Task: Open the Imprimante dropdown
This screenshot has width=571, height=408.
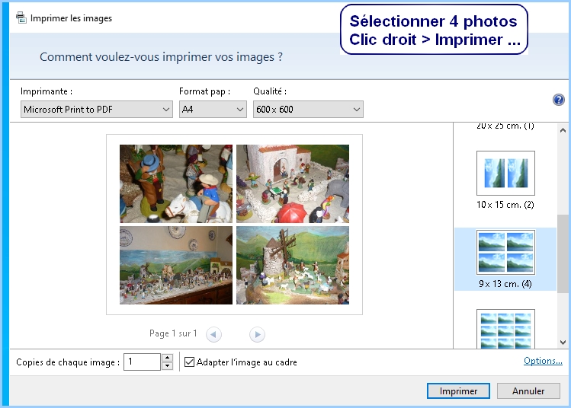Action: pos(97,109)
